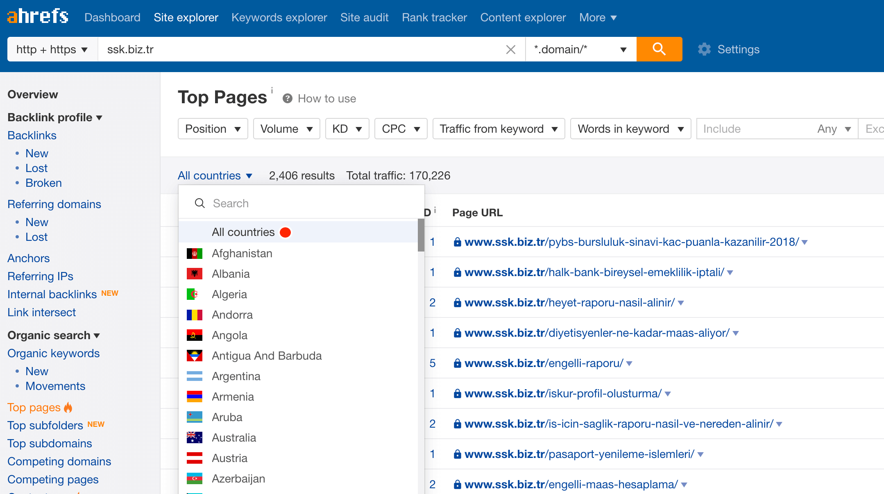
Task: Click the orange search icon
Action: click(x=660, y=50)
